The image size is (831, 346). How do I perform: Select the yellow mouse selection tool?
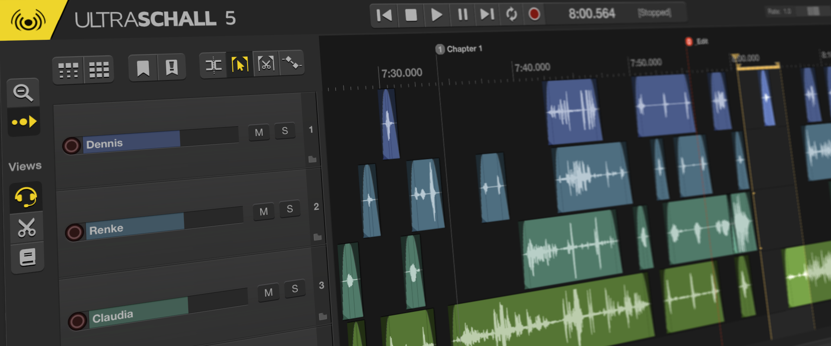point(240,64)
